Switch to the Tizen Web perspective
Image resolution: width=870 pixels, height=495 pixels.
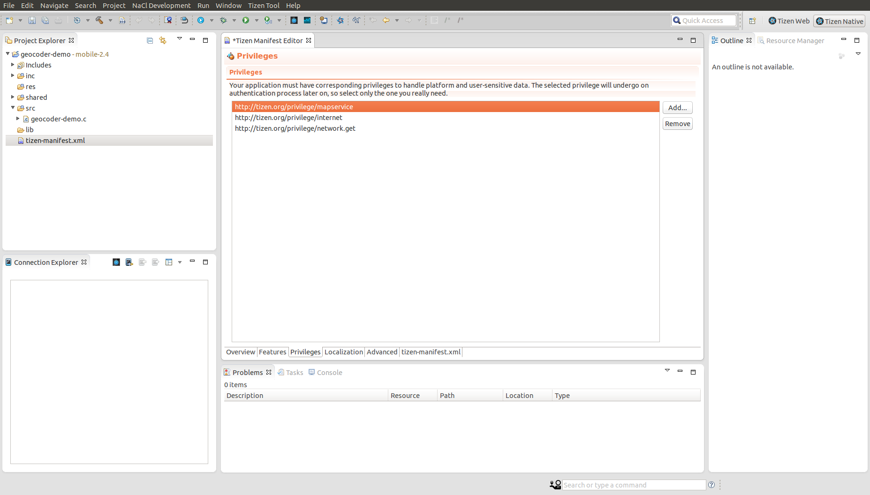pos(789,21)
